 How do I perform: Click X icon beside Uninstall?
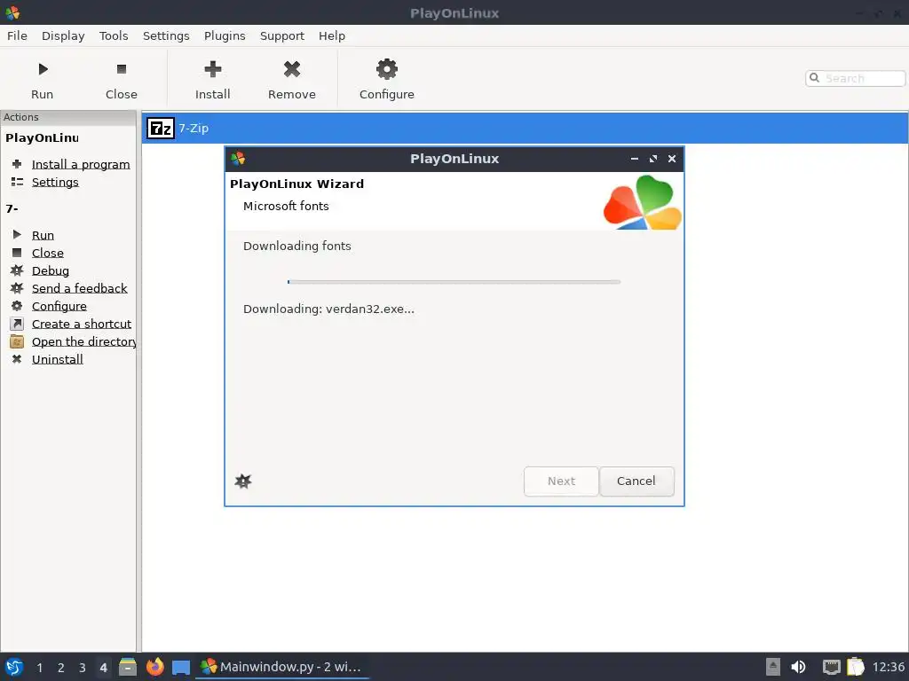17,359
